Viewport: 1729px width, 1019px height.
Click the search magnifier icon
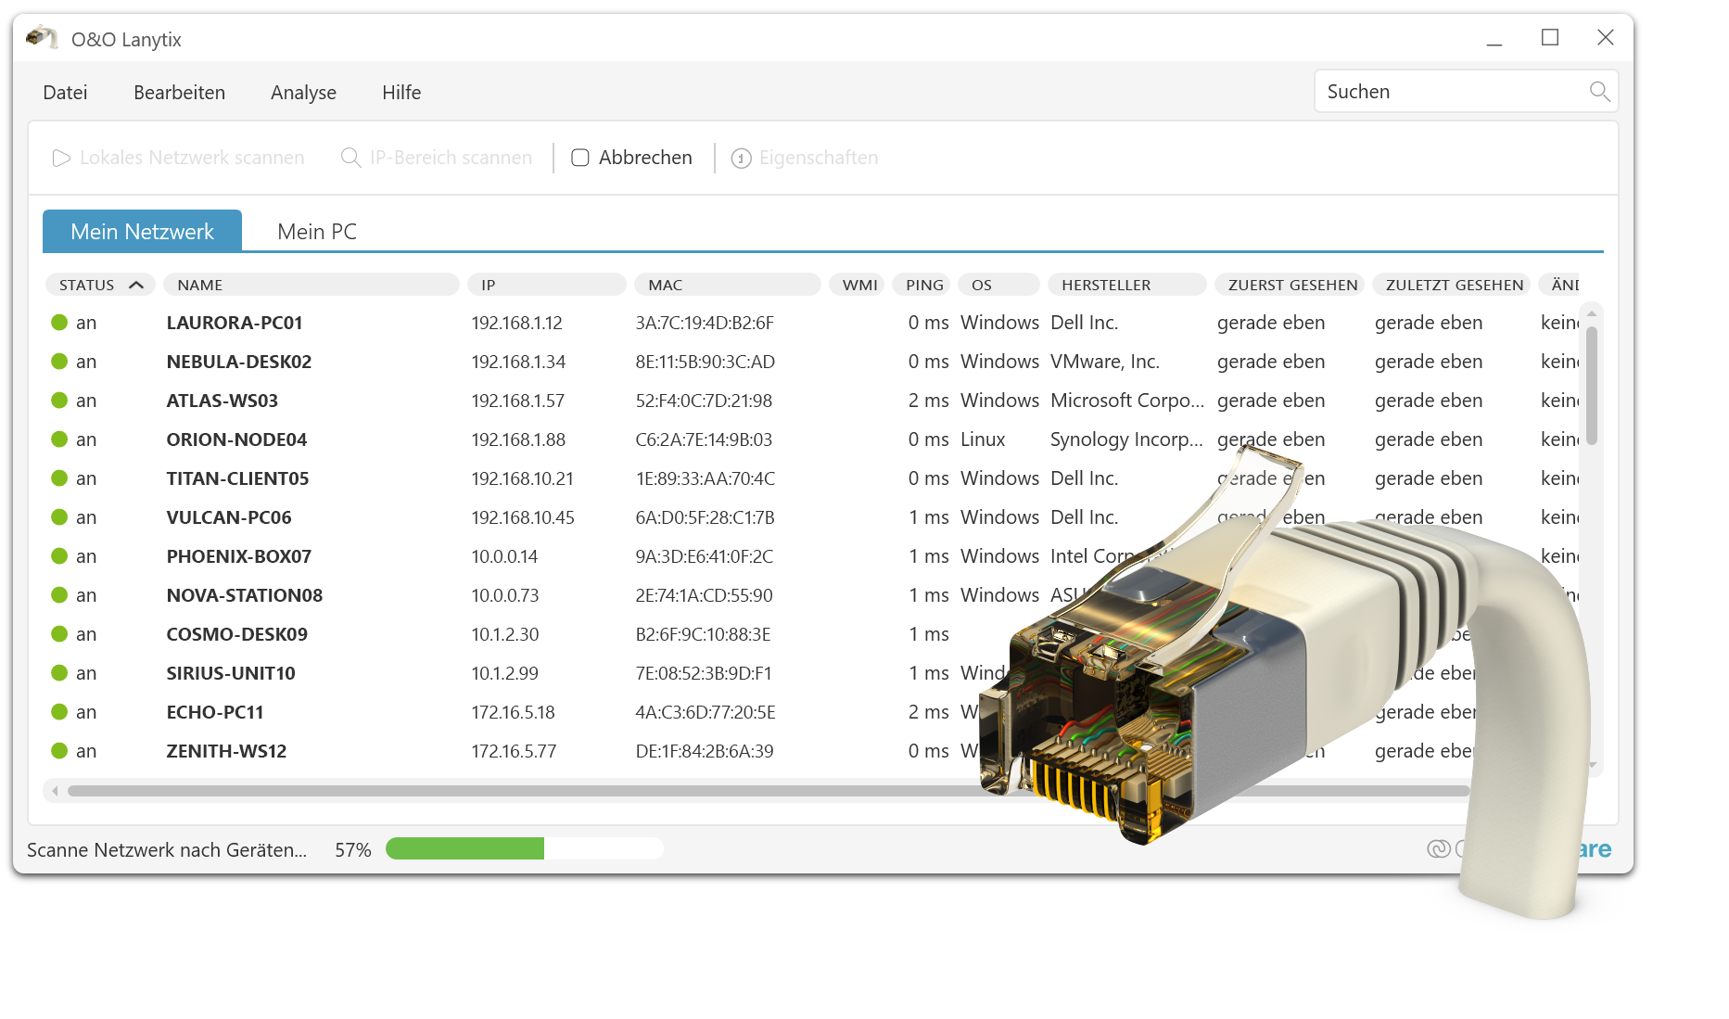pos(1598,91)
